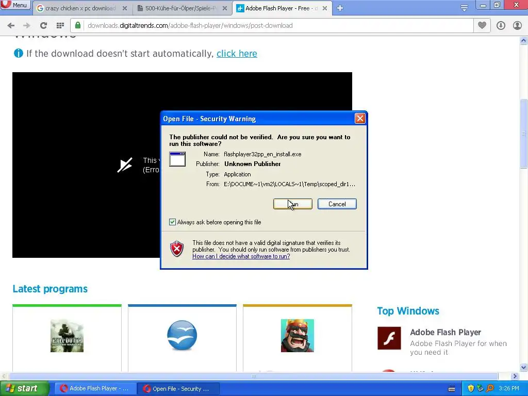Select Open File - Security taskbar button

(x=178, y=389)
